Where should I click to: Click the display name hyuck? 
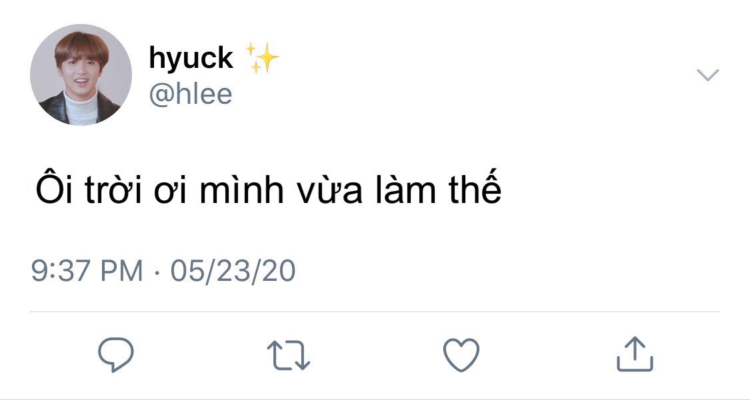[x=191, y=59]
